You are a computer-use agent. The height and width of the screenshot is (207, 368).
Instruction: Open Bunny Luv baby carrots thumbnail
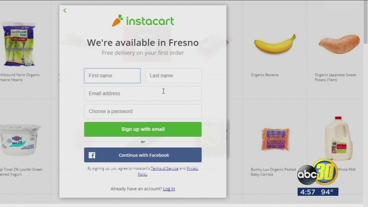click(275, 139)
